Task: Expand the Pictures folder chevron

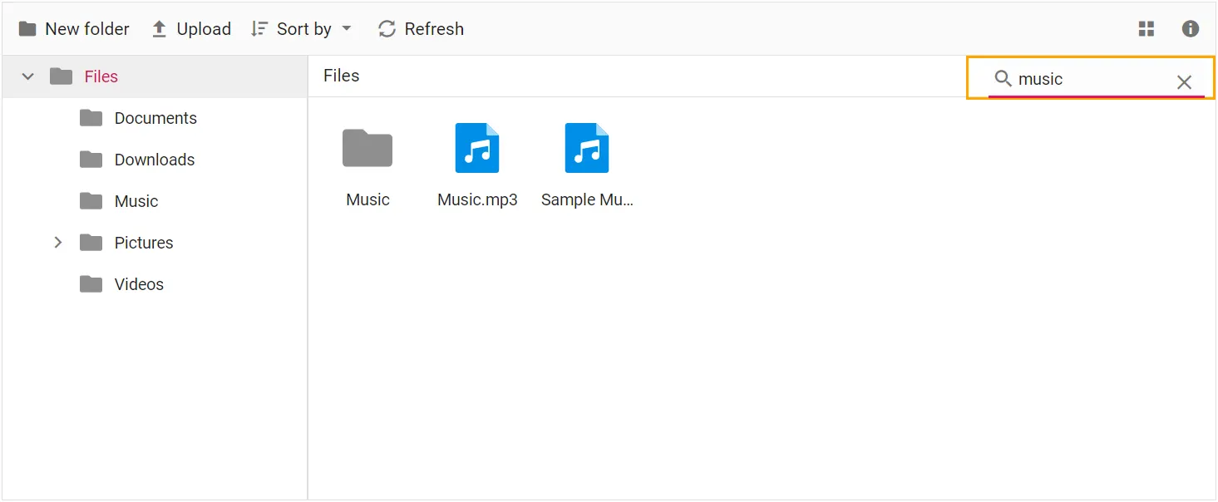Action: [x=58, y=243]
